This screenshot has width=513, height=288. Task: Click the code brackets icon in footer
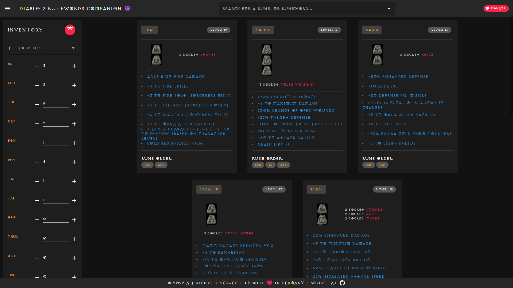(x=247, y=283)
